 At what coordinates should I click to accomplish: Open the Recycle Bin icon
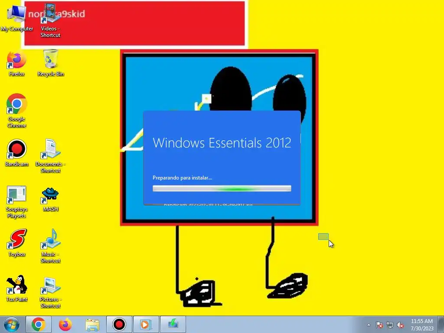51,62
